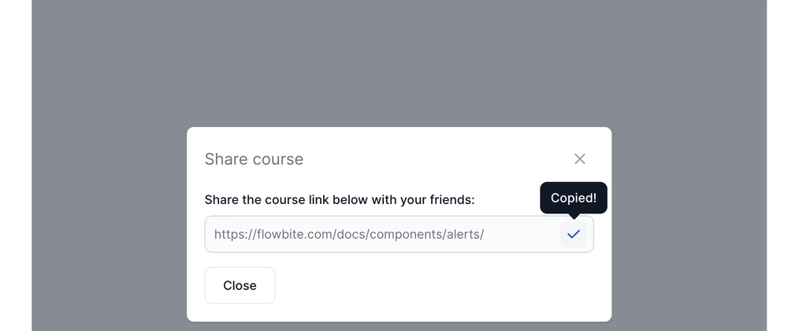Image resolution: width=788 pixels, height=331 pixels.
Task: Click the Share course modal title
Action: (x=254, y=159)
